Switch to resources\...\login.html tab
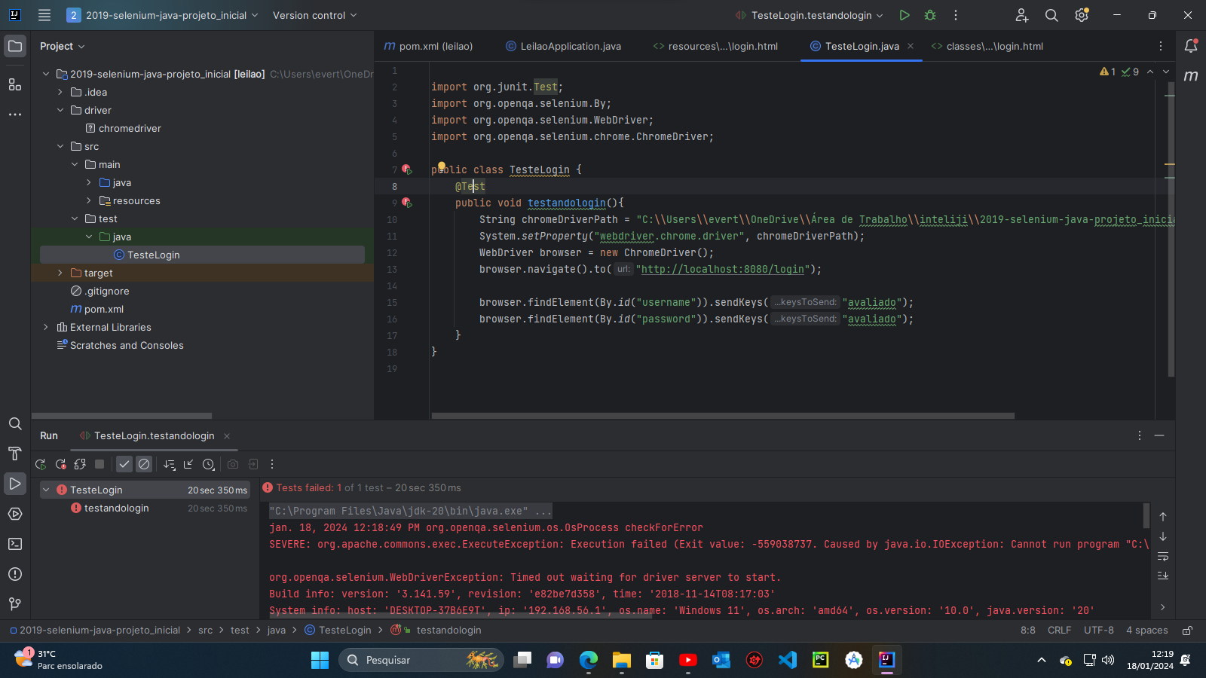Screen dimensions: 1206x678 [x=715, y=46]
